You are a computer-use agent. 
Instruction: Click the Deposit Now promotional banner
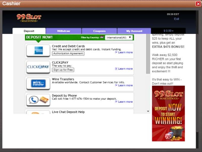pos(168,113)
